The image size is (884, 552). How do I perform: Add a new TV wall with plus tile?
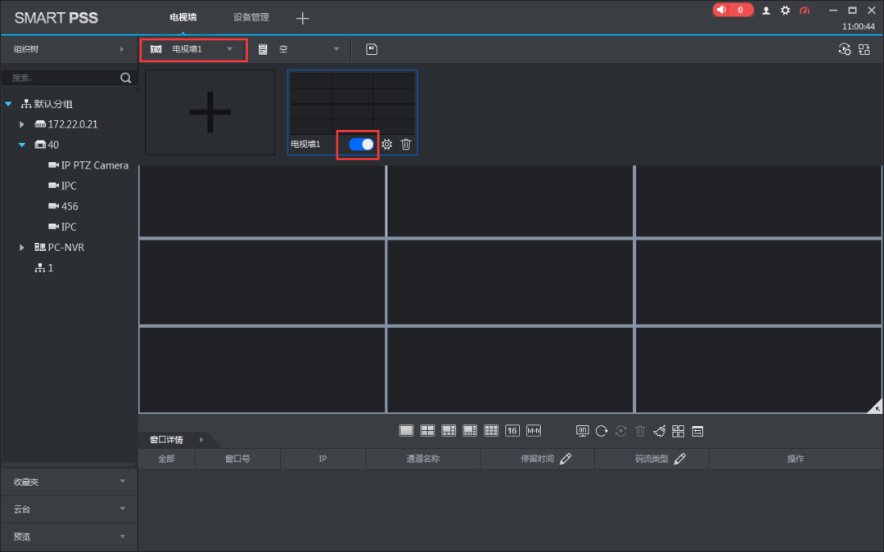(210, 112)
